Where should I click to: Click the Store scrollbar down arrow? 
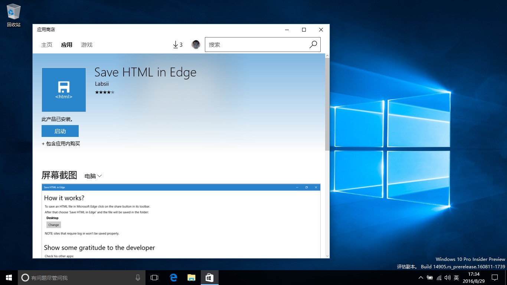327,256
